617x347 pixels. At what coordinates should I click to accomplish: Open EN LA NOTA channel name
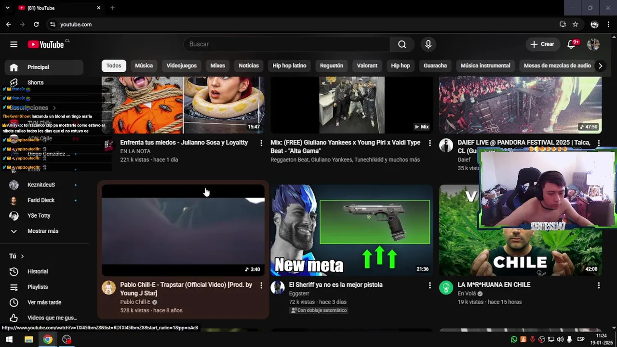click(135, 151)
